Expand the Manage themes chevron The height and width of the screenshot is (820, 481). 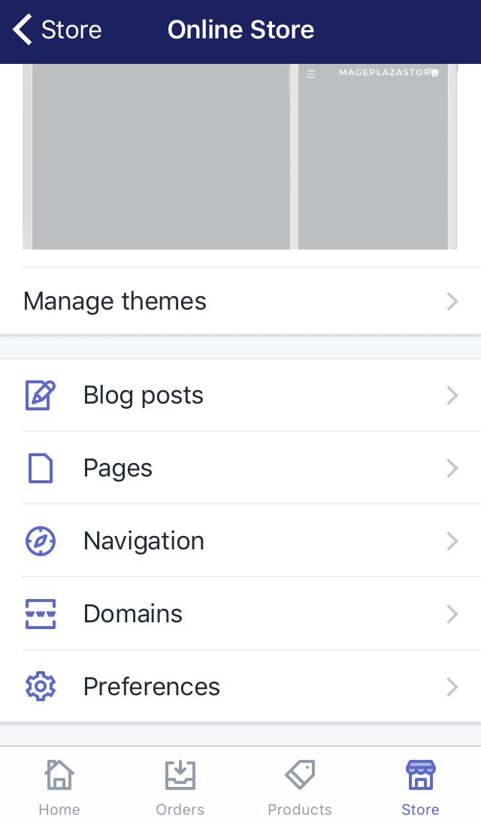pos(452,302)
